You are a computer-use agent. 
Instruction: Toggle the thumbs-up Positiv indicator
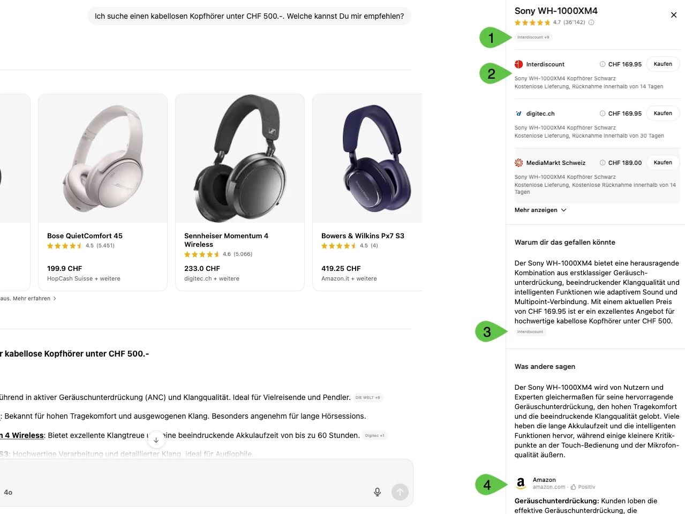click(x=573, y=487)
